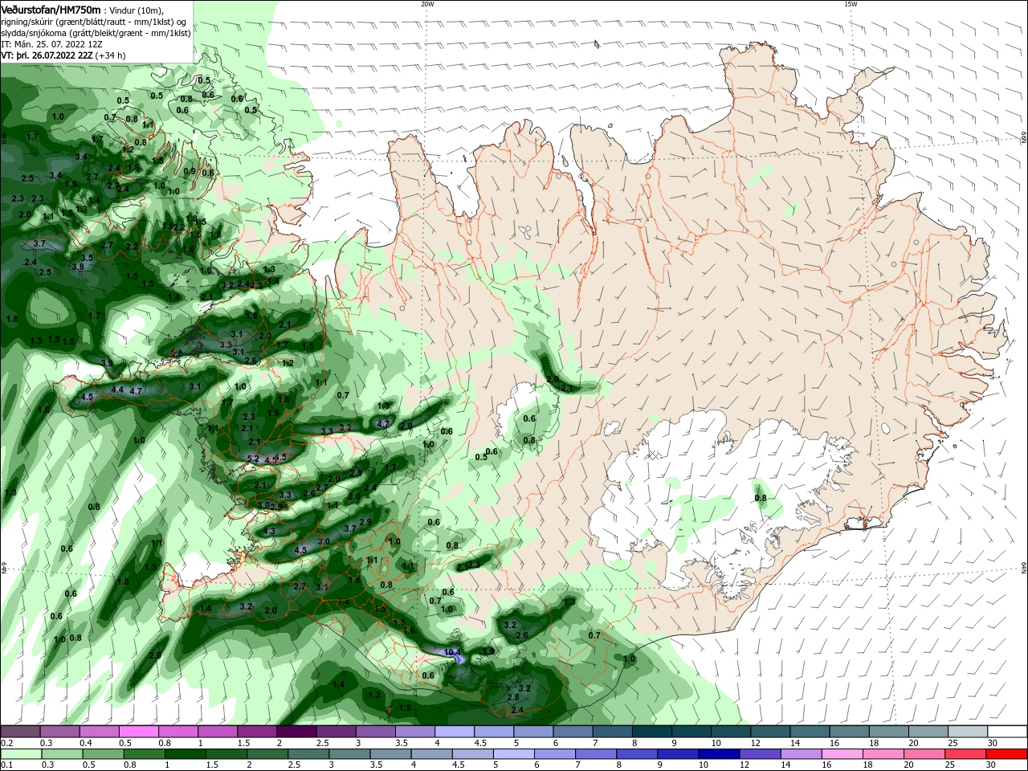Click the 0.9 precipitation value on the map

coord(190,171)
